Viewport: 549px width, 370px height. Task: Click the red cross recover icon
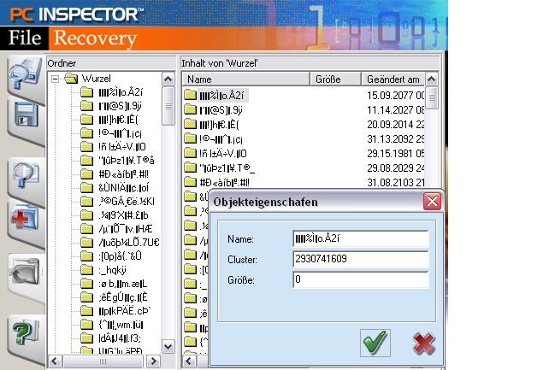tap(25, 219)
